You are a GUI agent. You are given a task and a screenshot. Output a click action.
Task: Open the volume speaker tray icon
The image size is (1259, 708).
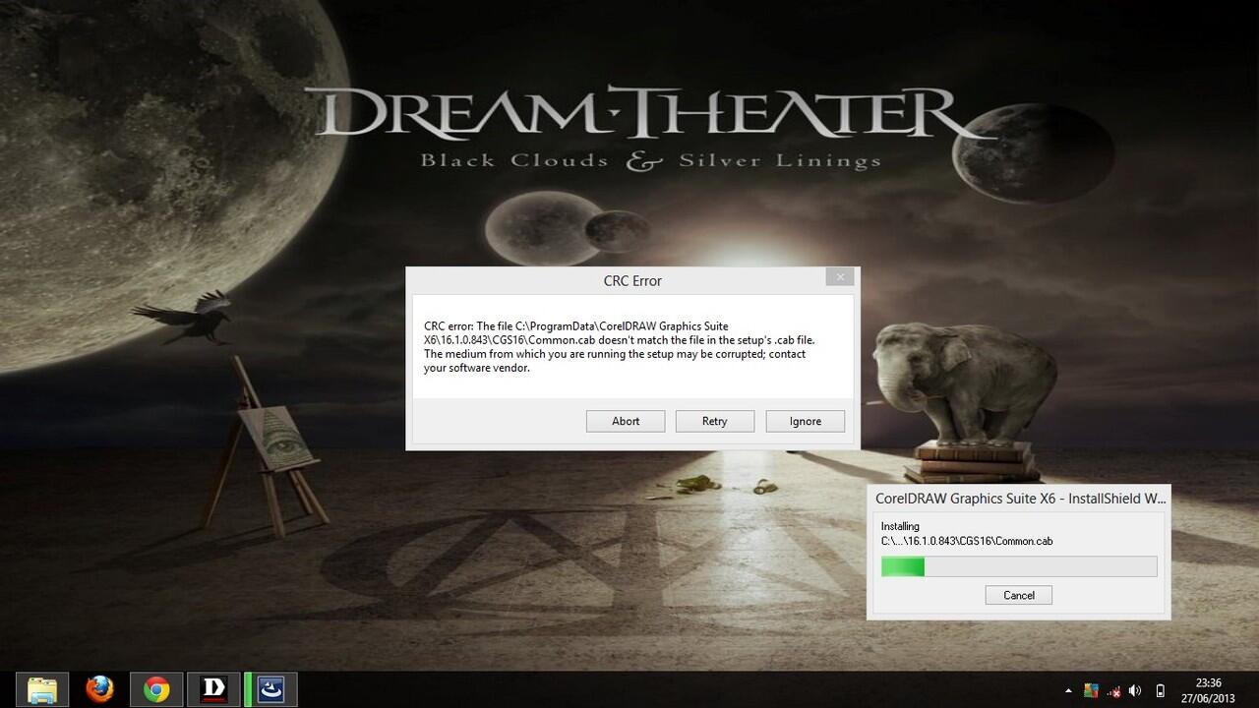[x=1135, y=691]
